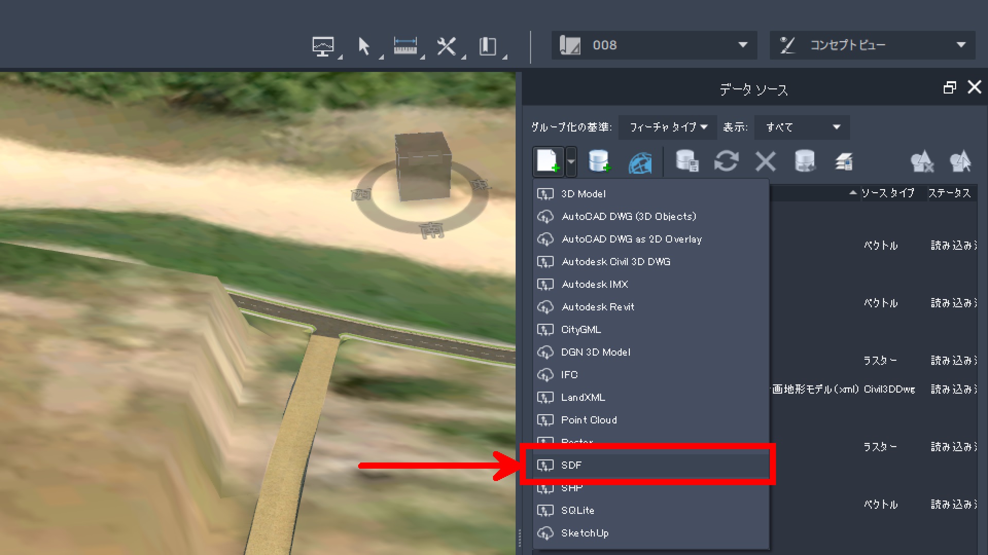Choose IFC from the import list
Screen dimensions: 988x555
point(651,375)
